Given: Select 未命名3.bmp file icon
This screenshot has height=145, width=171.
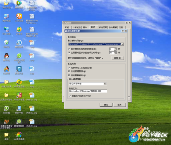Looking at the screenshot, I should 32,122.
